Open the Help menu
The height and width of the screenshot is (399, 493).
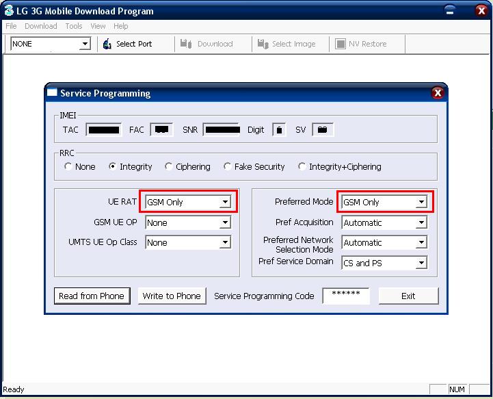point(121,26)
